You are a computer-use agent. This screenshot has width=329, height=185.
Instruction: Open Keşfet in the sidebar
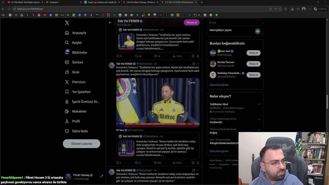(x=73, y=43)
